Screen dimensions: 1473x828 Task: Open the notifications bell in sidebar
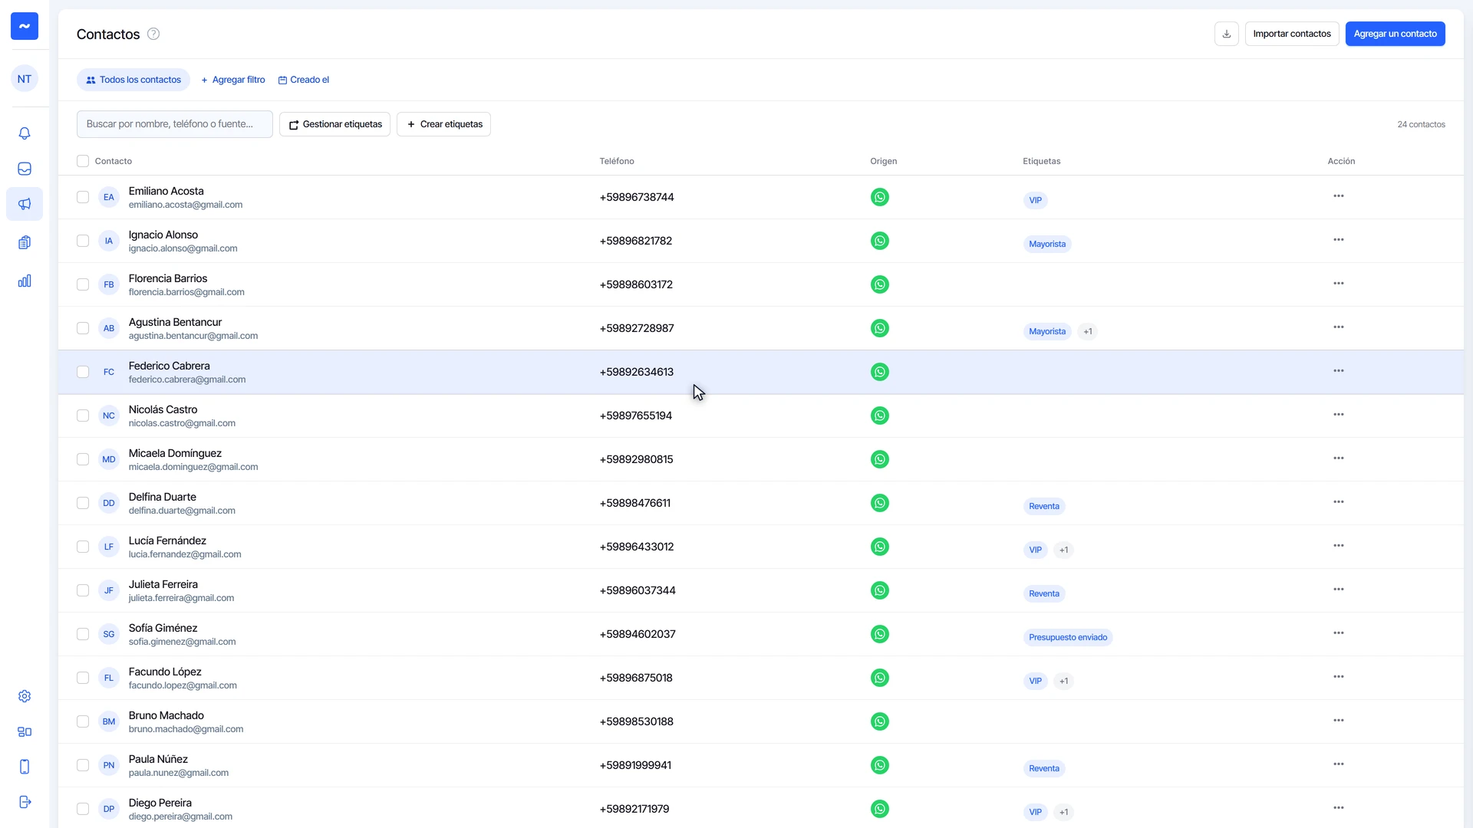[25, 133]
